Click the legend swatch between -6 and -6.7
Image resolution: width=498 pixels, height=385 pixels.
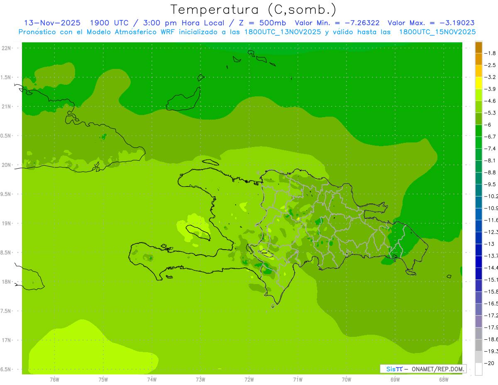tap(478, 131)
